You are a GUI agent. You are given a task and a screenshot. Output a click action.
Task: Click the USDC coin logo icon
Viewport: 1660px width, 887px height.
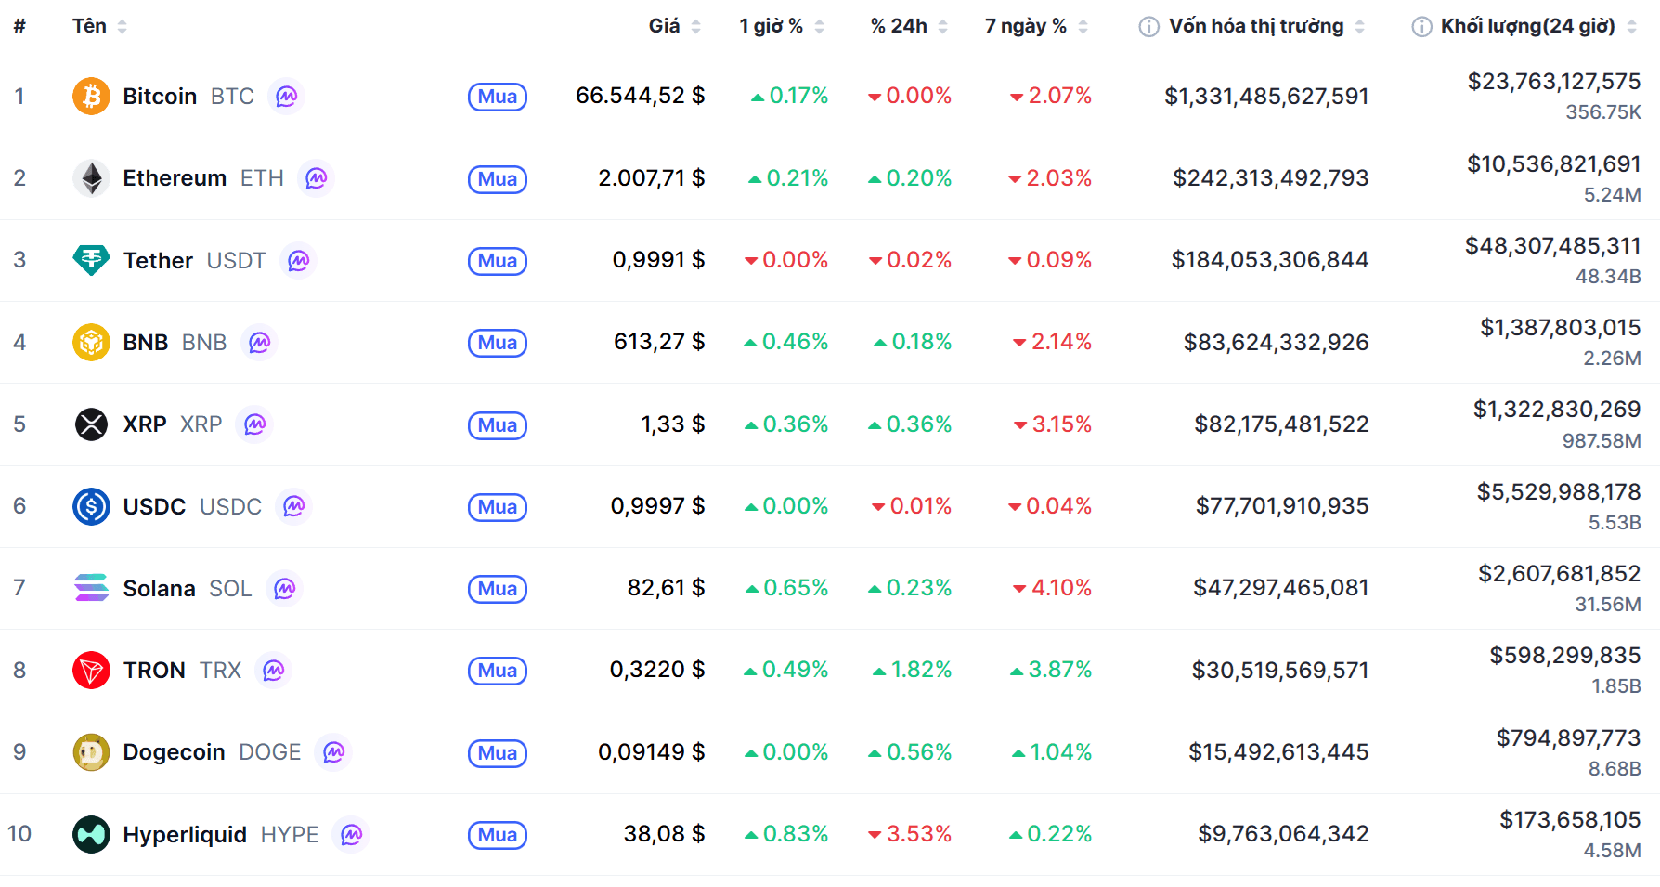coord(91,506)
